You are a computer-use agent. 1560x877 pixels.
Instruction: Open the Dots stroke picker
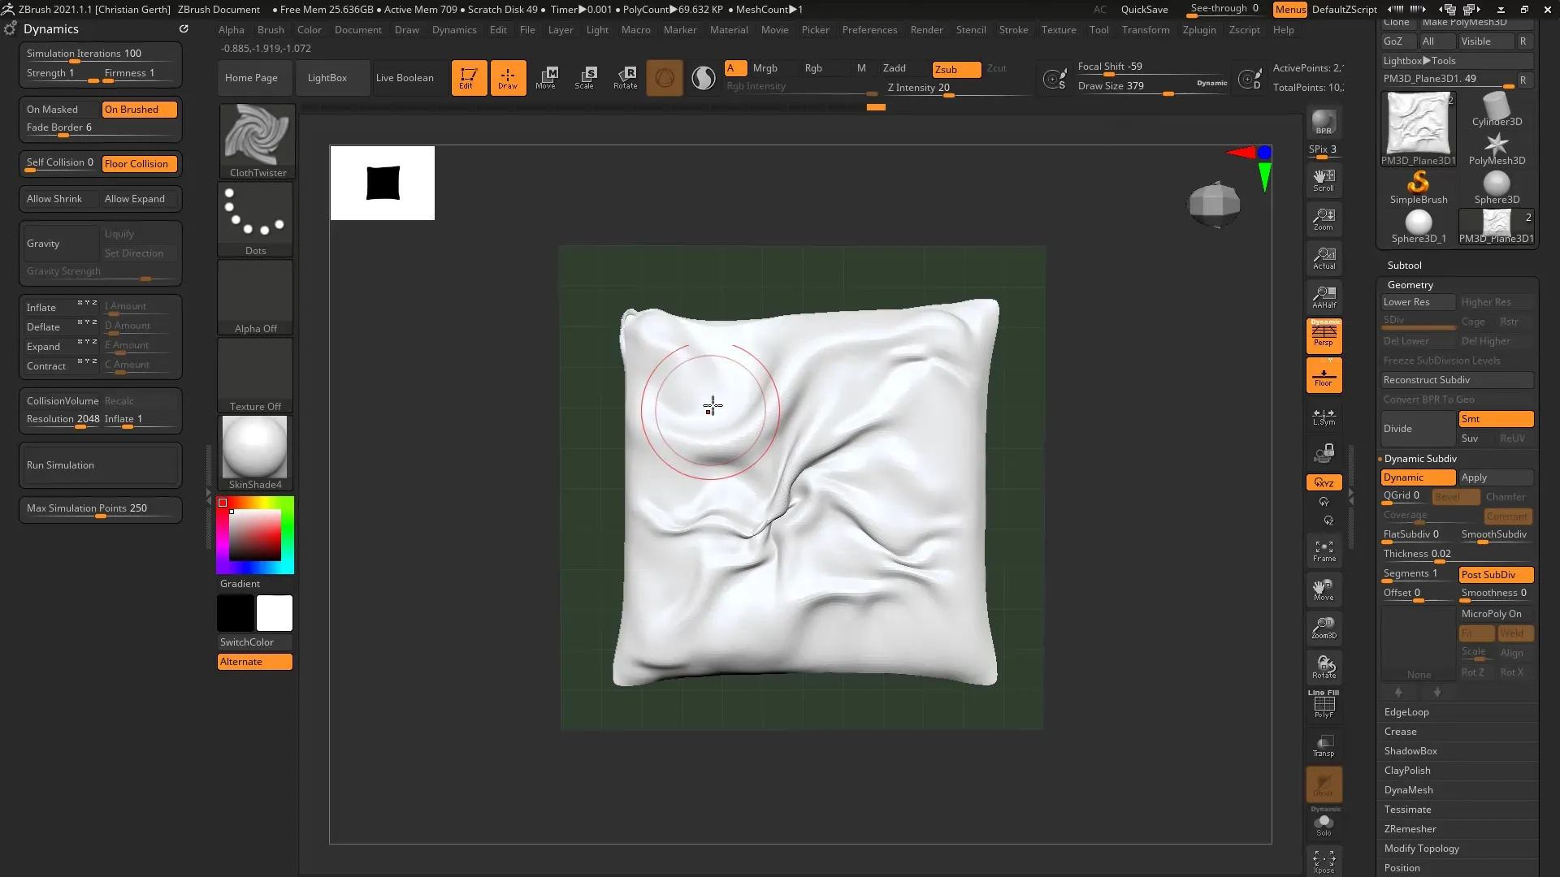pos(256,219)
